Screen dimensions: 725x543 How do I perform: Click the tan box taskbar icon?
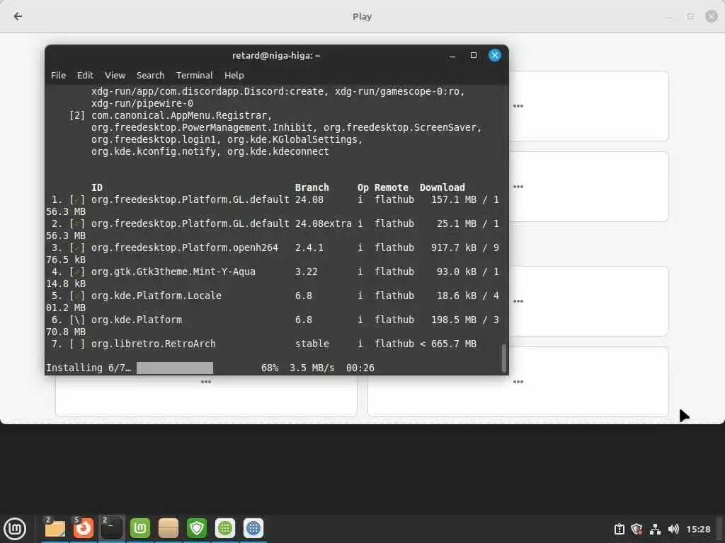[x=169, y=528]
